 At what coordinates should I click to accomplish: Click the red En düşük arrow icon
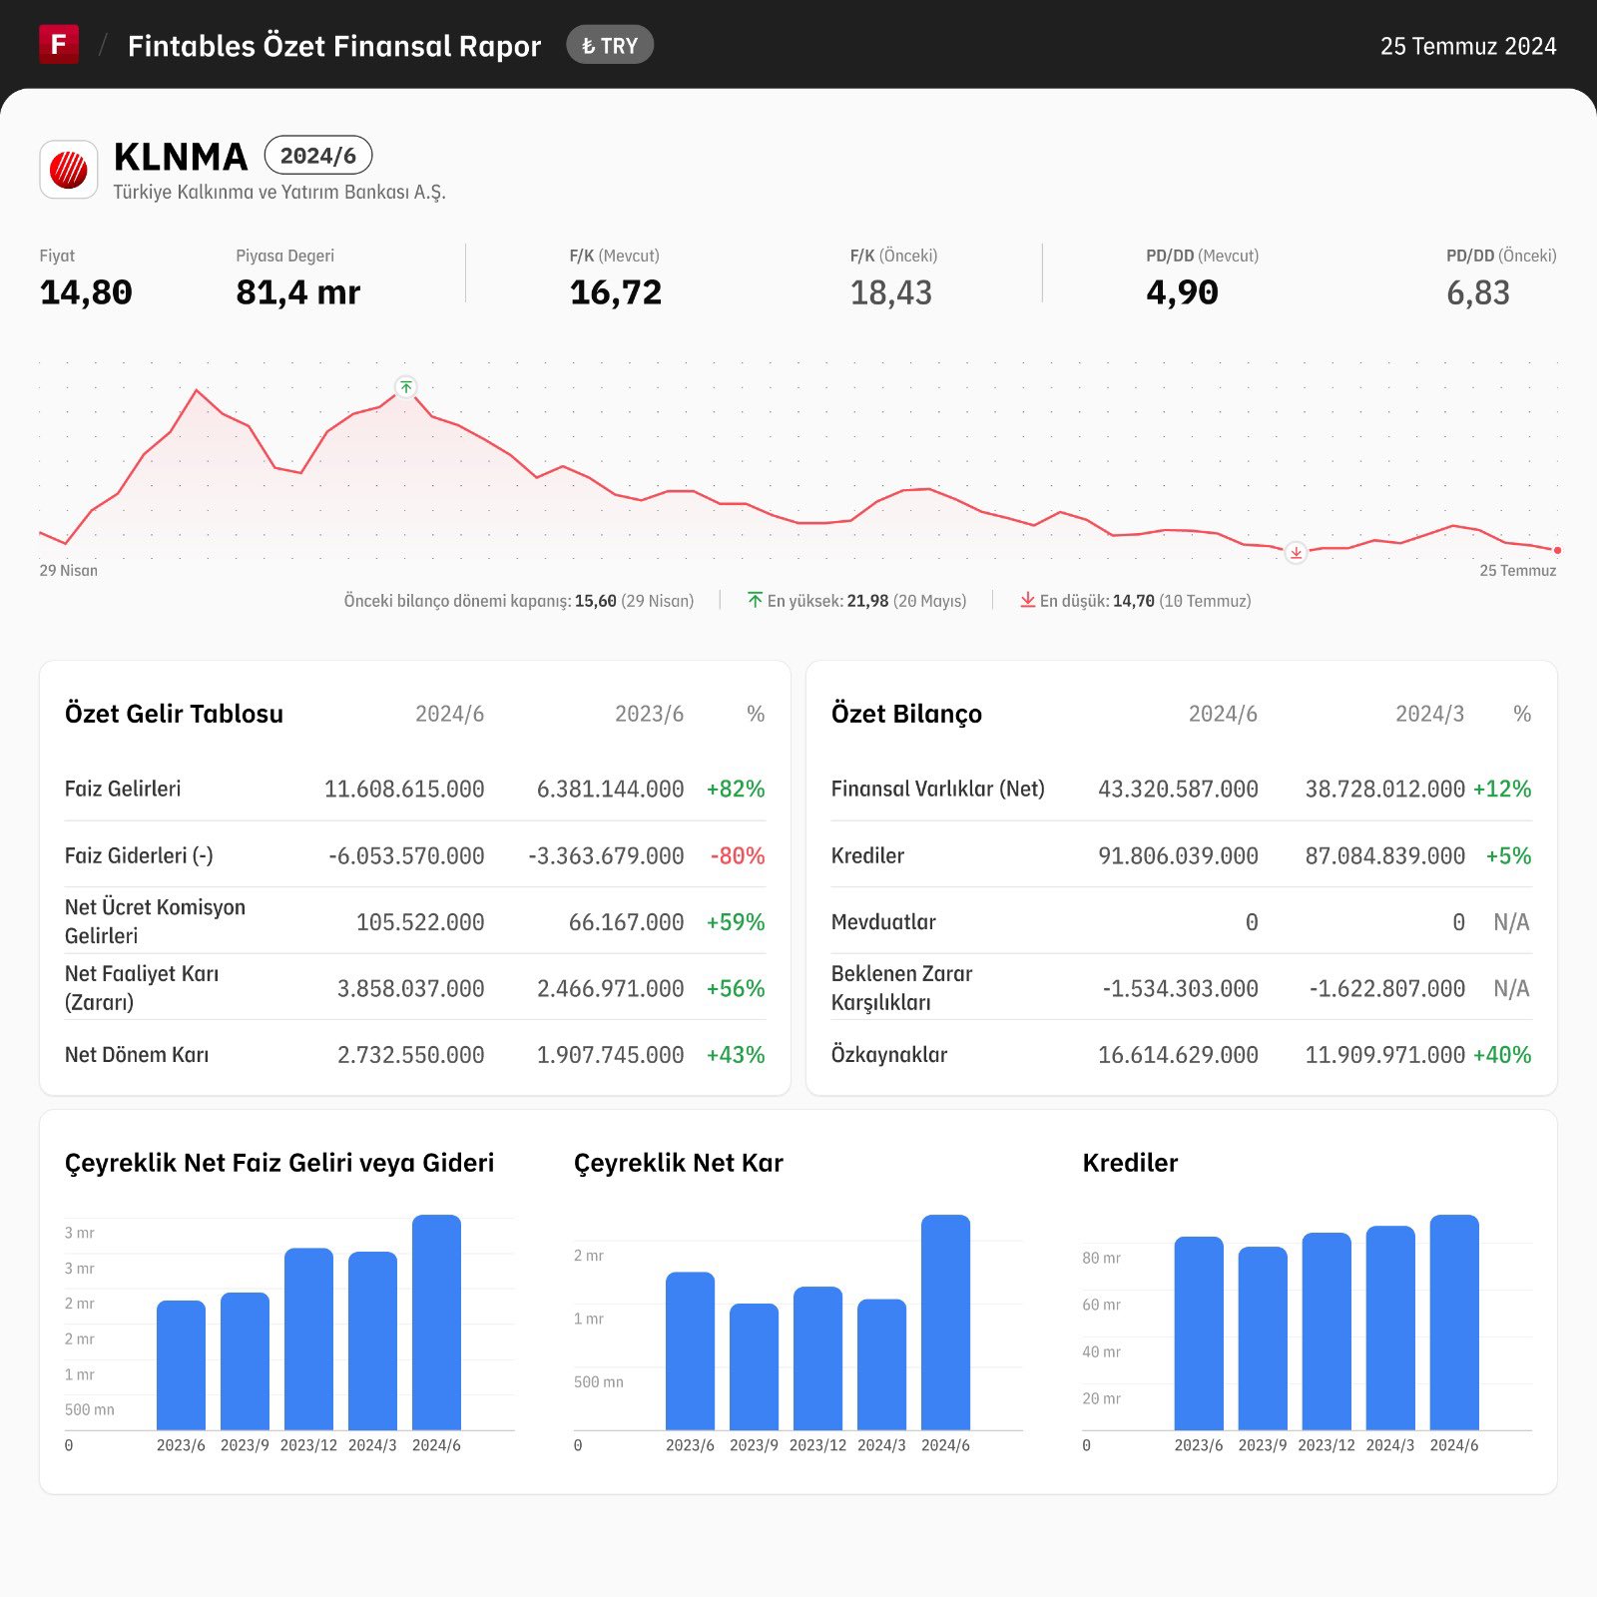1027,600
